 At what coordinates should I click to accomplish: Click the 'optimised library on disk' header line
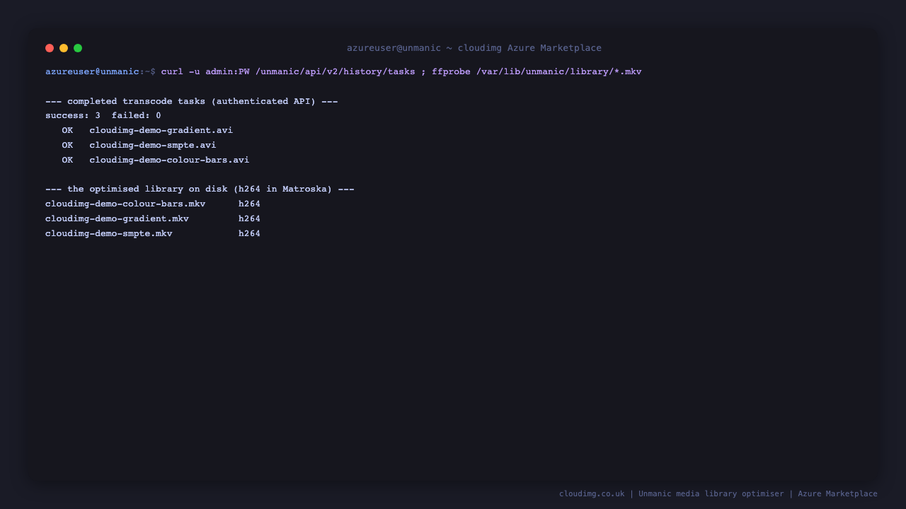pyautogui.click(x=200, y=189)
